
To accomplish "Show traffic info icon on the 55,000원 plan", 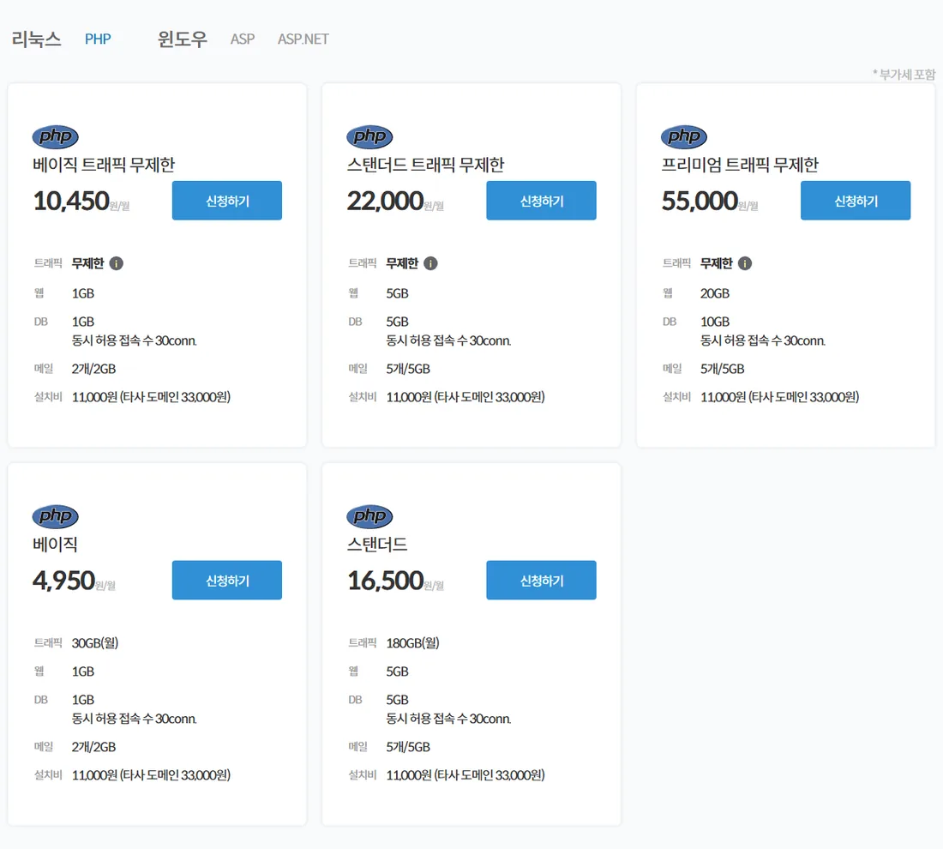I will coord(744,263).
